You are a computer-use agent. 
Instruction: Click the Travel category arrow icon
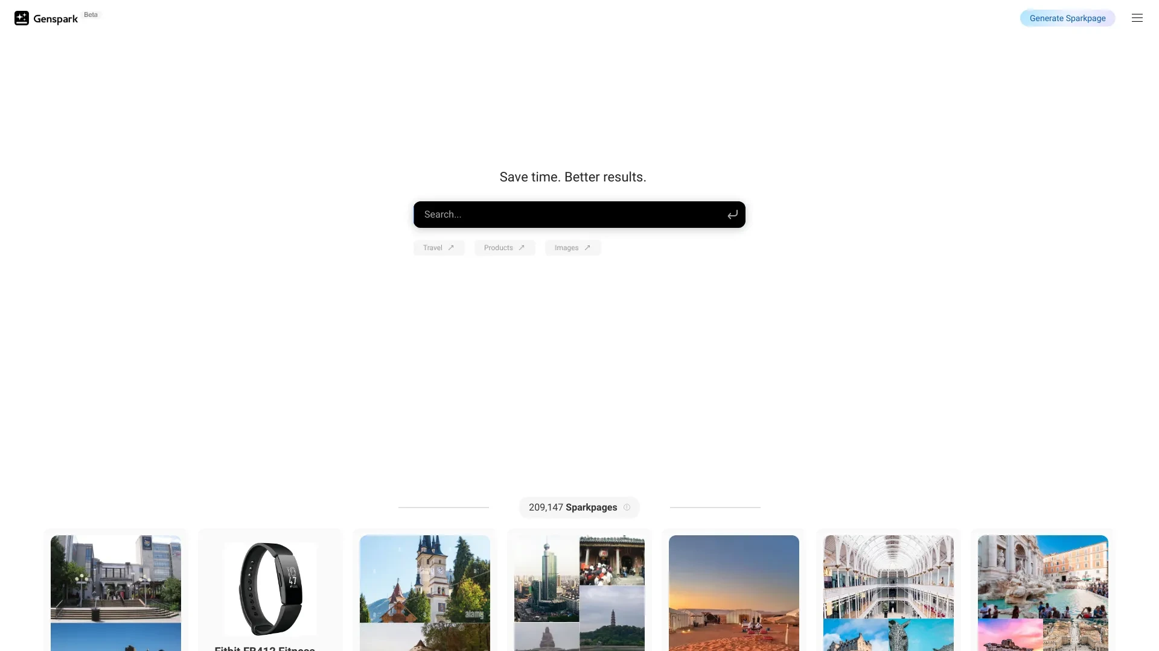pyautogui.click(x=452, y=247)
